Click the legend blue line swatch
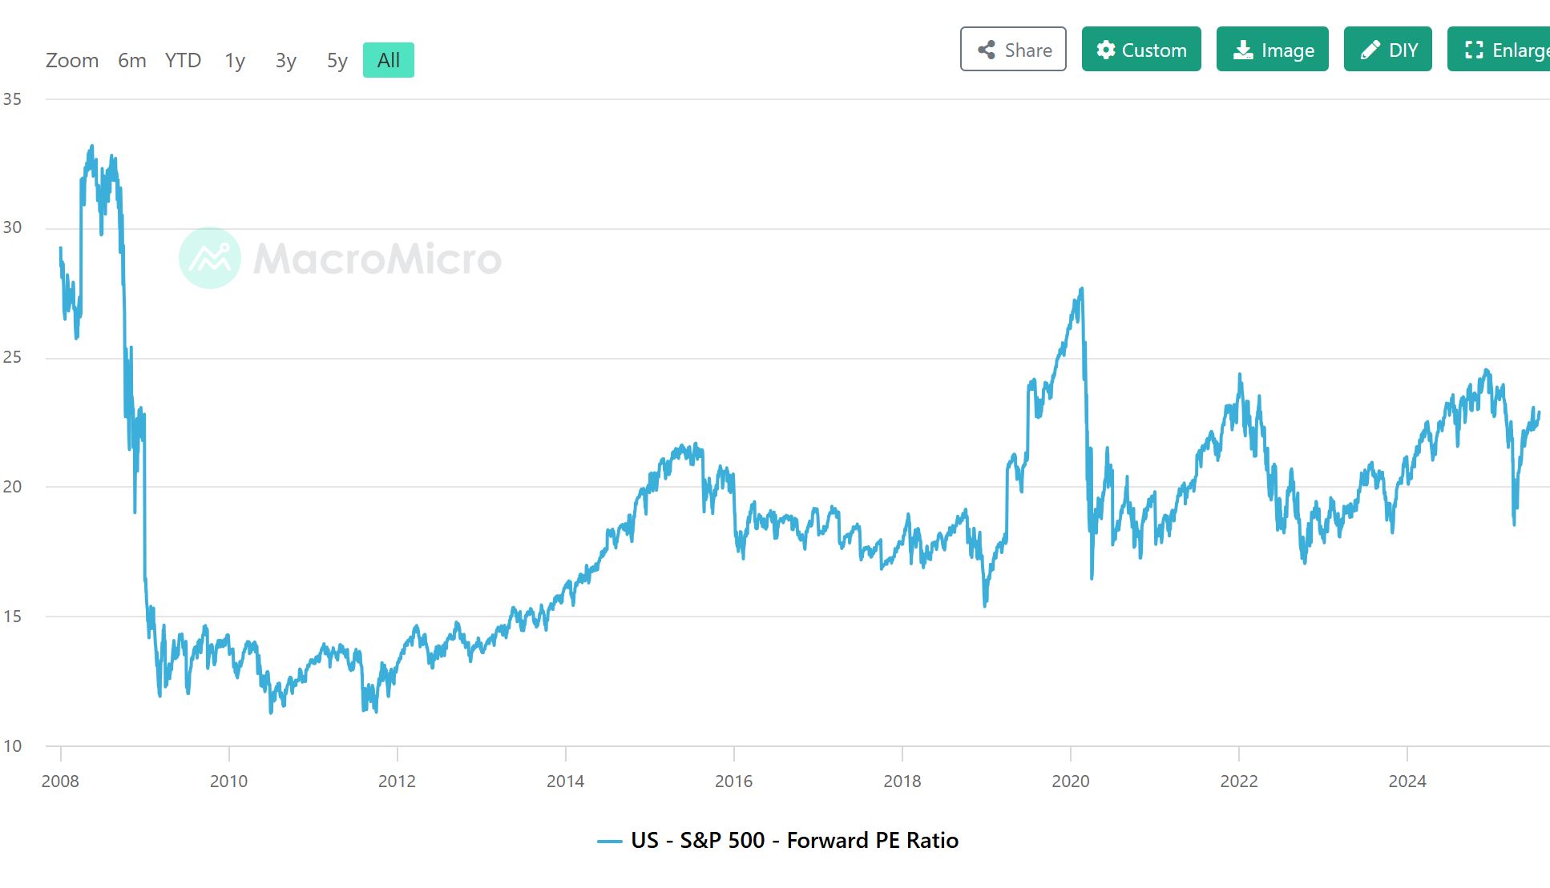This screenshot has height=888, width=1550. point(610,841)
